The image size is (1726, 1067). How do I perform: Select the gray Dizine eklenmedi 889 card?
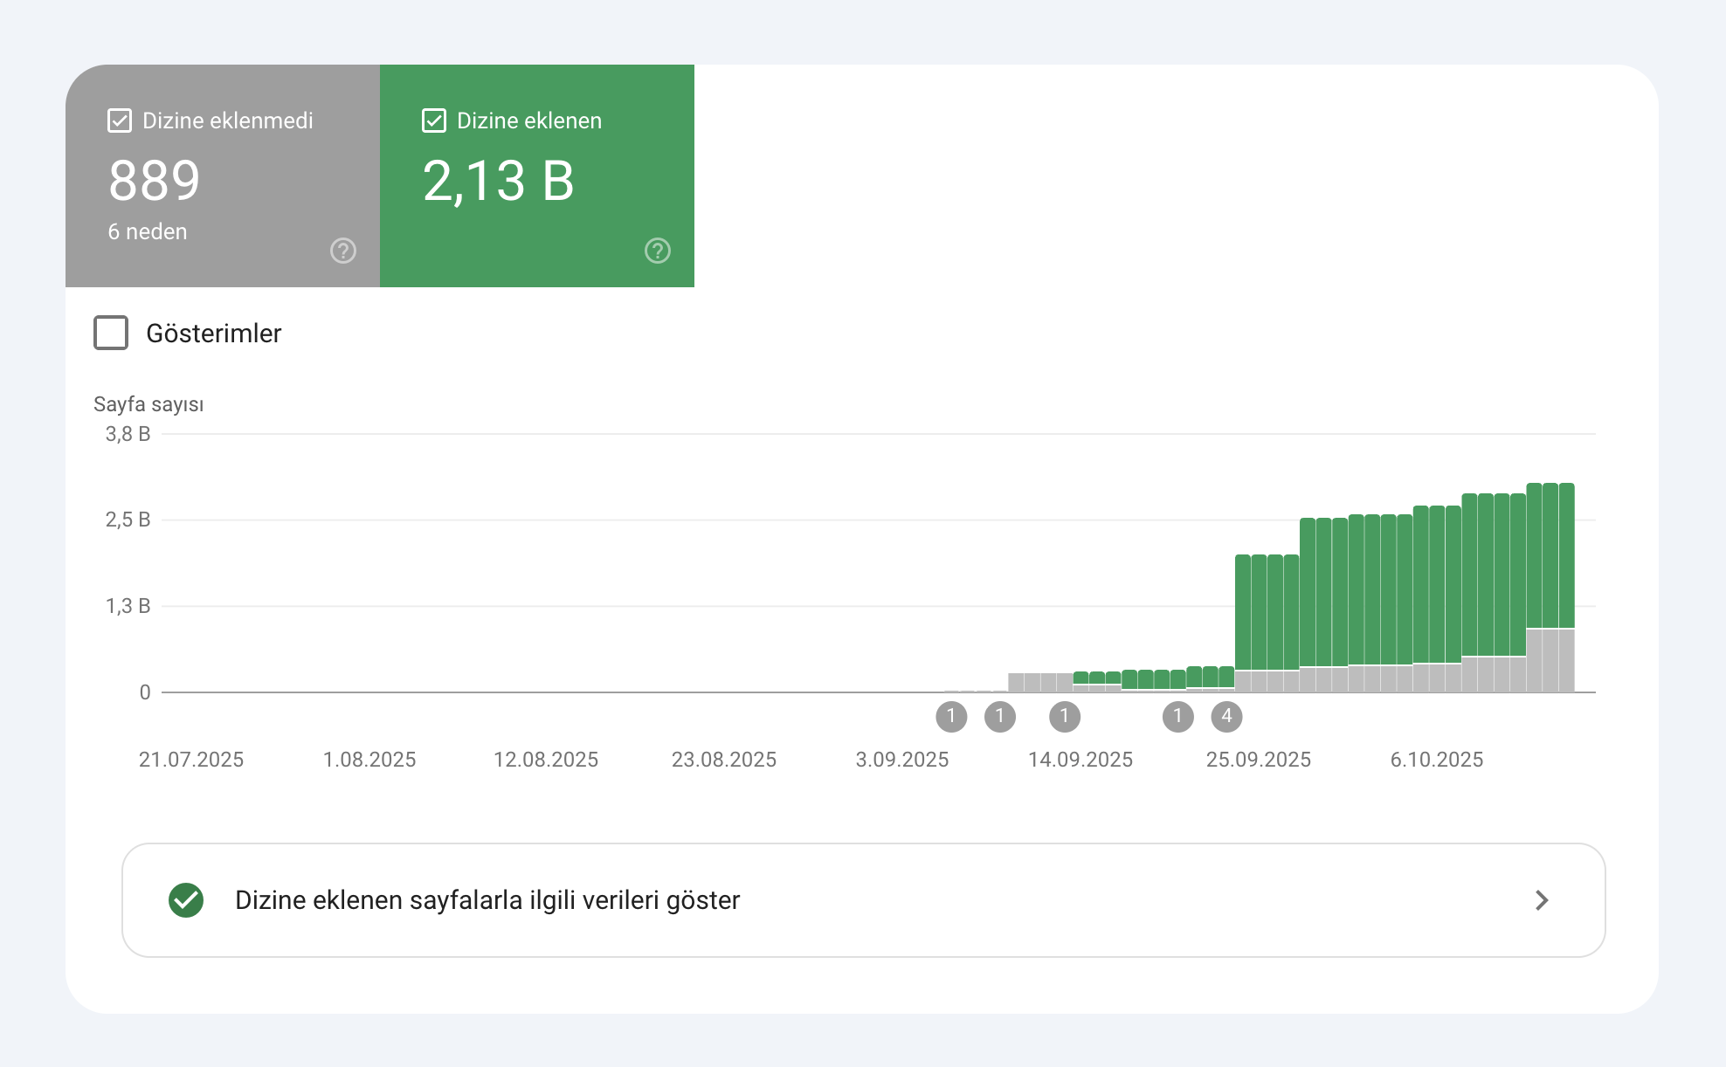pyautogui.click(x=223, y=176)
